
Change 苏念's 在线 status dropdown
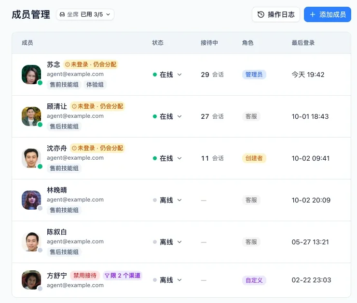167,75
